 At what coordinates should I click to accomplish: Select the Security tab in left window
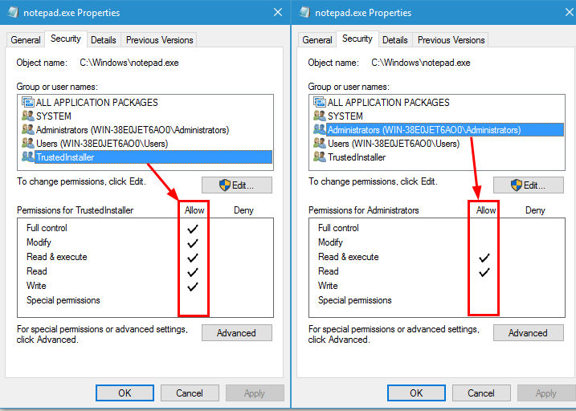coord(66,39)
